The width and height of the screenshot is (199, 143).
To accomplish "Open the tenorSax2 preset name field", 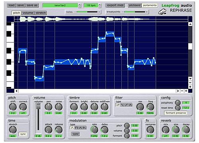I will [x=60, y=6].
